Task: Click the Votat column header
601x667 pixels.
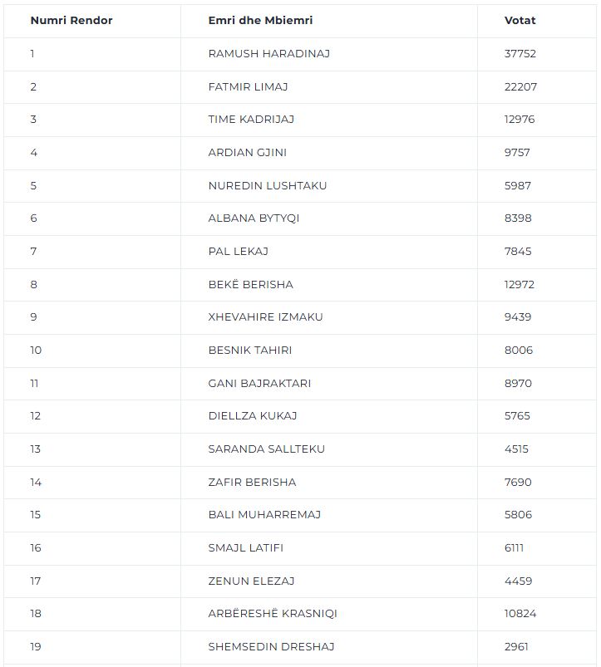Action: point(520,21)
